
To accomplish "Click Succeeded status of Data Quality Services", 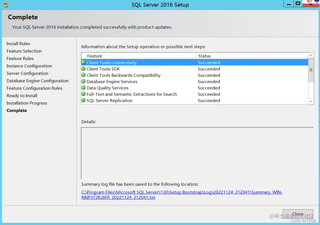I will click(209, 88).
